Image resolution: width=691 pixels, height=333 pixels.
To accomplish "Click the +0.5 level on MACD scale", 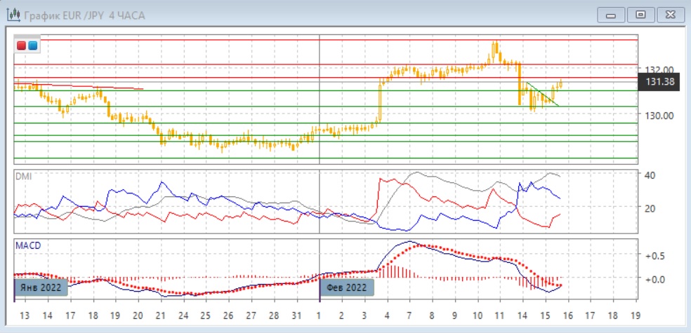I will 654,256.
